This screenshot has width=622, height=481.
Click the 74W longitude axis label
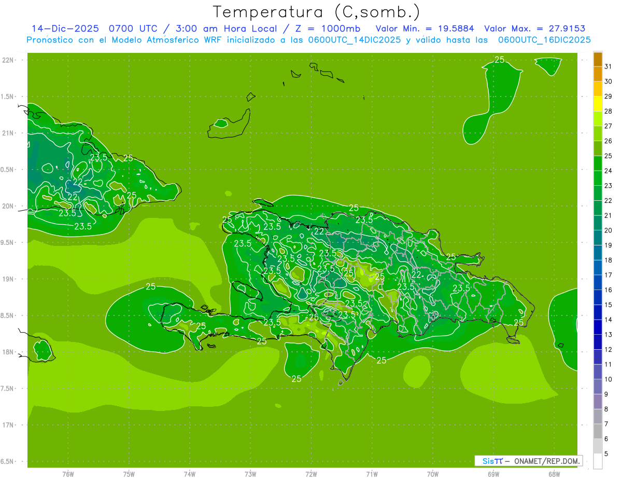(x=190, y=474)
